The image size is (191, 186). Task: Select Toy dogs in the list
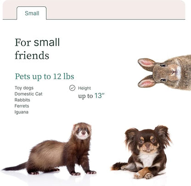pos(24,88)
